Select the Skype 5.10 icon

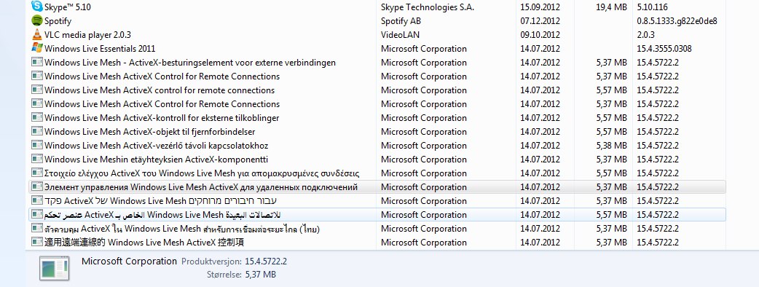click(37, 7)
